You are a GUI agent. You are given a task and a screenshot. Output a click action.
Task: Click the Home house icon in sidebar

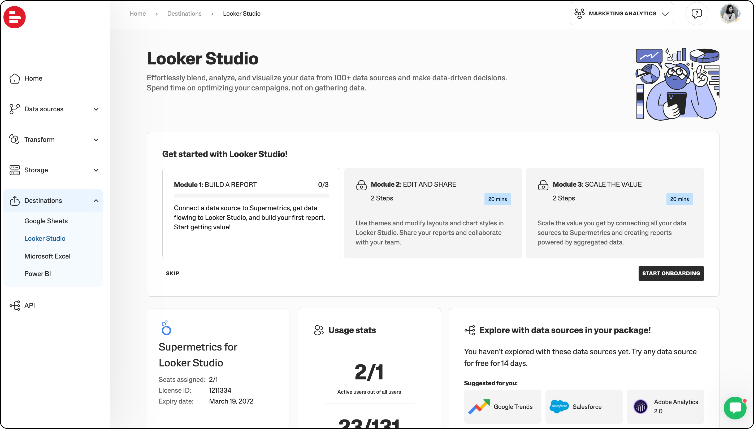[x=14, y=78]
